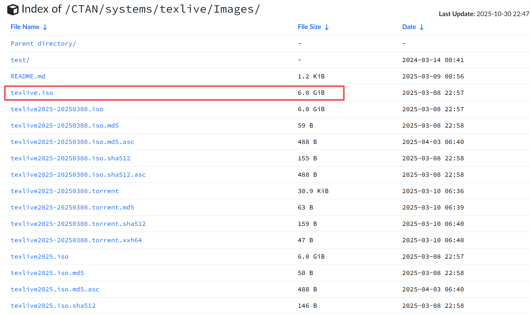Screen dimensions: 530x315
Task: Click the box logo icon beside the title
Action: [x=13, y=10]
